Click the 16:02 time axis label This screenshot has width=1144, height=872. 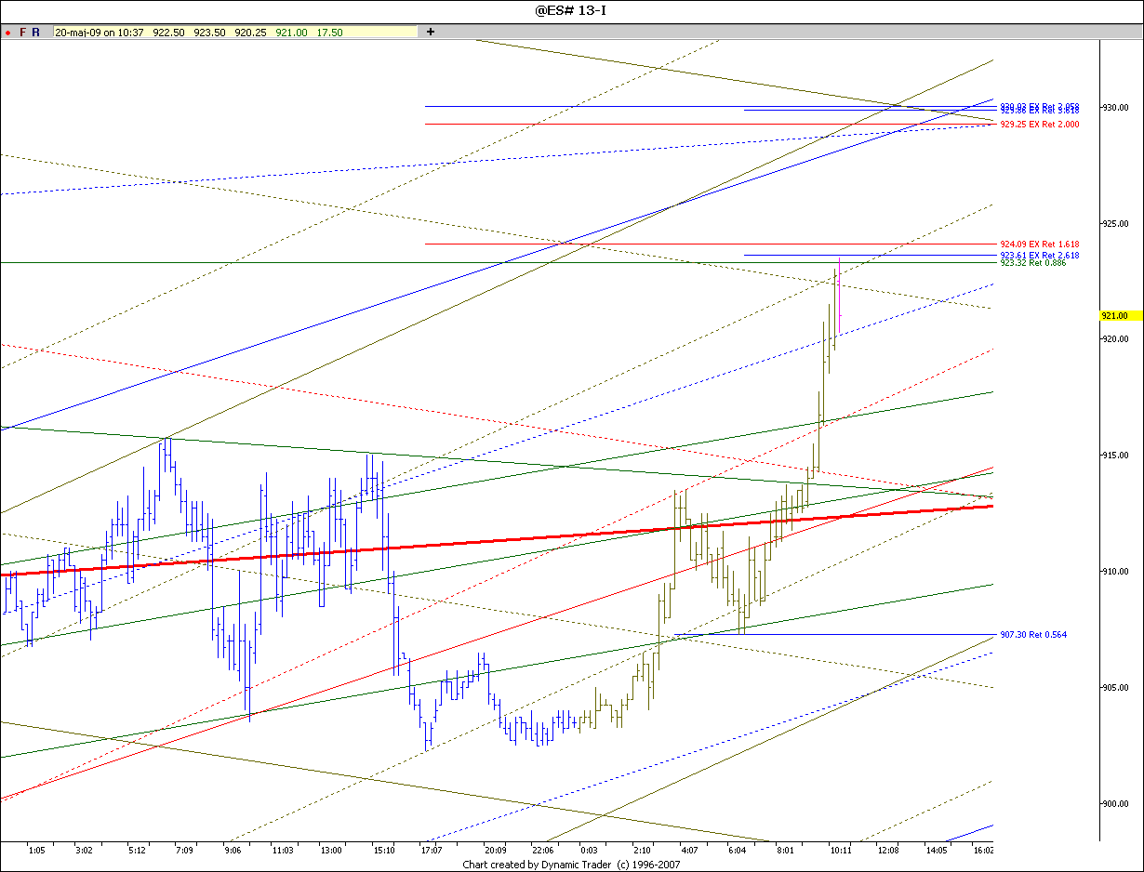[982, 850]
